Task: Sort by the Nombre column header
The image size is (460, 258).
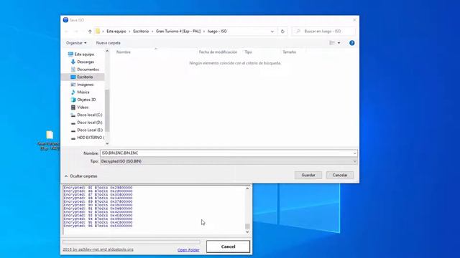Action: click(x=123, y=52)
